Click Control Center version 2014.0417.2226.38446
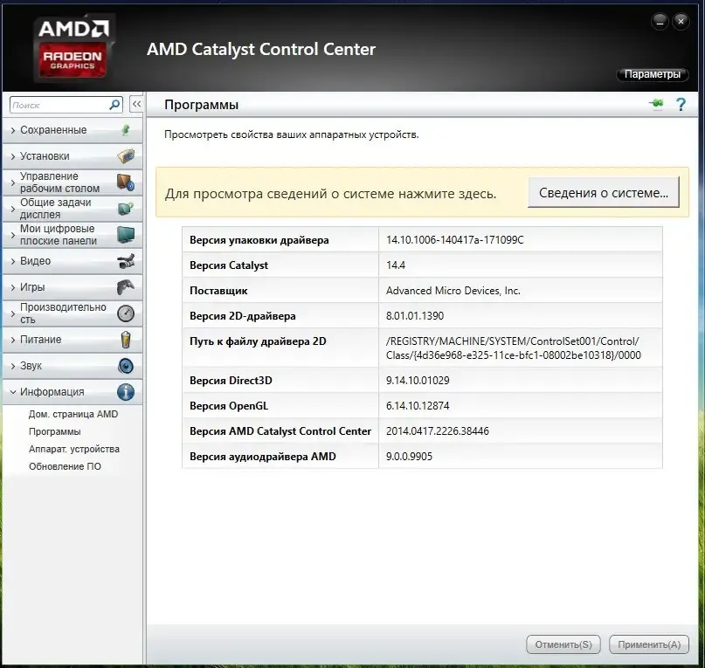The height and width of the screenshot is (668, 705). tap(438, 431)
